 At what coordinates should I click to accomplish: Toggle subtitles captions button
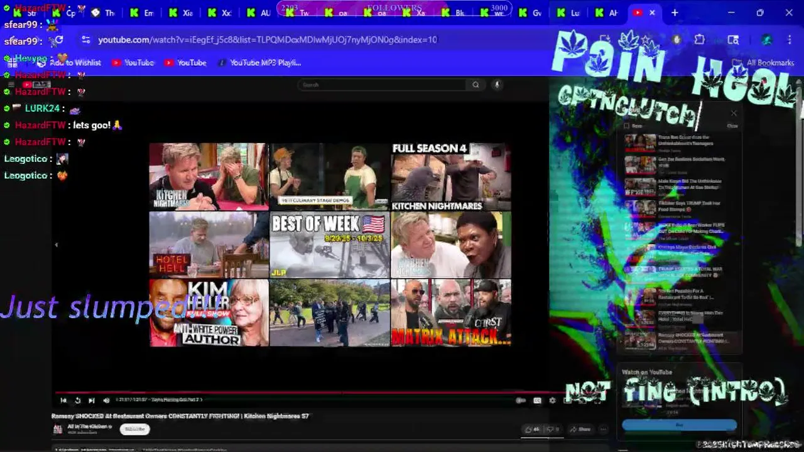pyautogui.click(x=537, y=400)
